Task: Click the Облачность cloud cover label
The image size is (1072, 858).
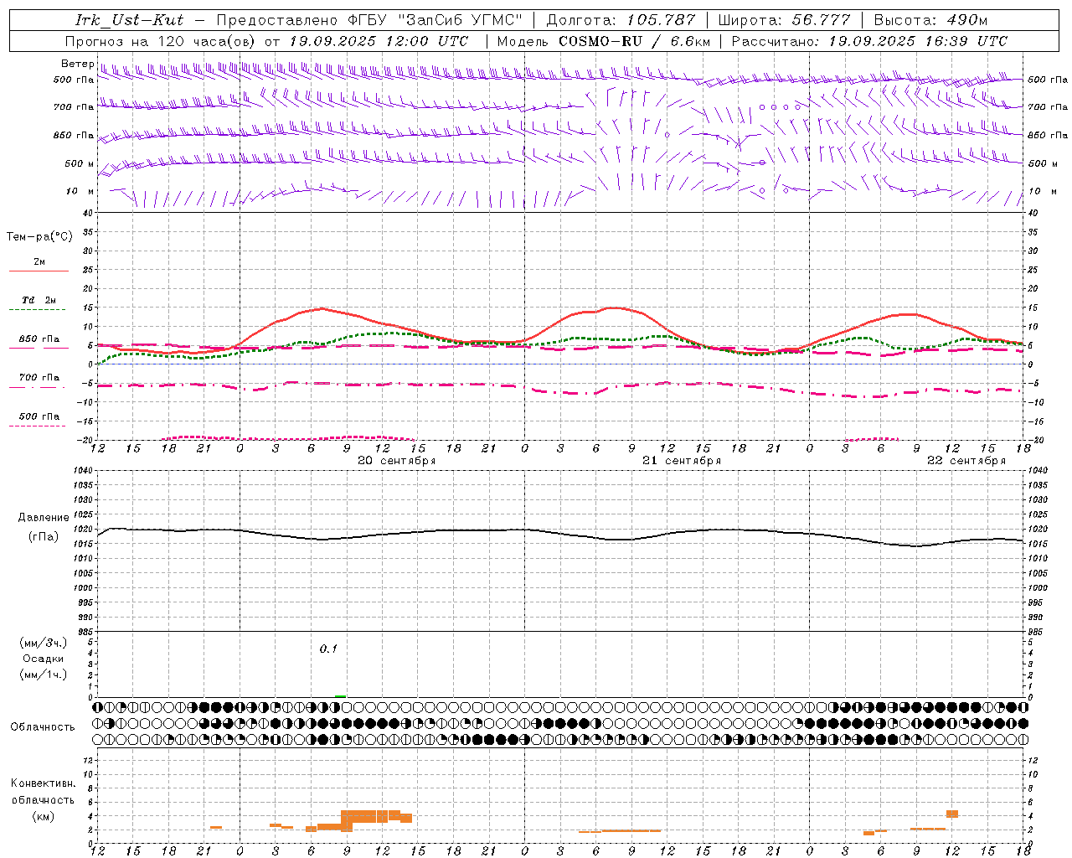Action: (43, 727)
